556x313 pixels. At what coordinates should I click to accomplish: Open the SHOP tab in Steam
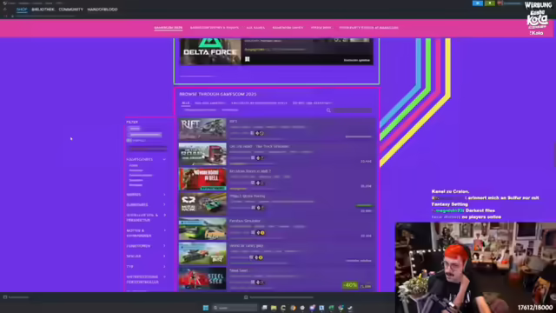tap(22, 10)
